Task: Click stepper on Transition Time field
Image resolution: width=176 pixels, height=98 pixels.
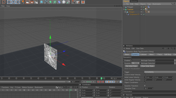Action: click(153, 88)
